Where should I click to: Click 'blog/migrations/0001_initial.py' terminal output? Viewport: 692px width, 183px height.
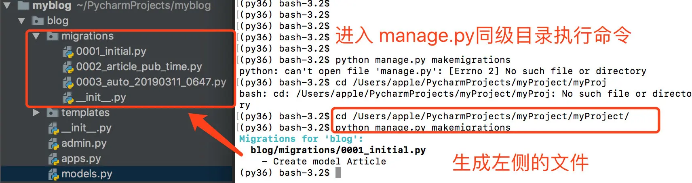click(x=338, y=150)
